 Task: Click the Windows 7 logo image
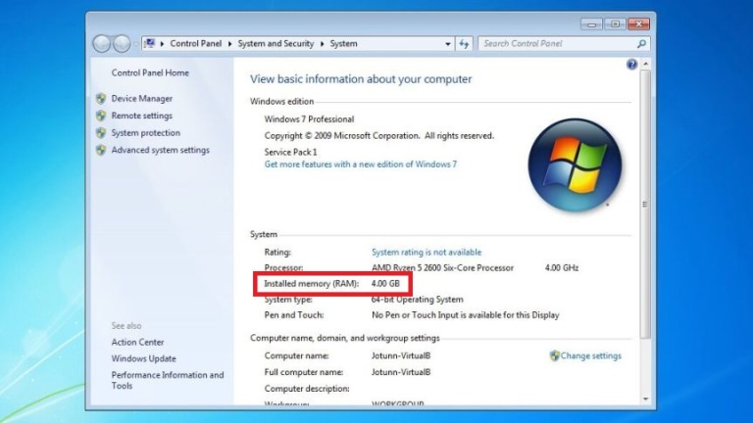pos(575,164)
